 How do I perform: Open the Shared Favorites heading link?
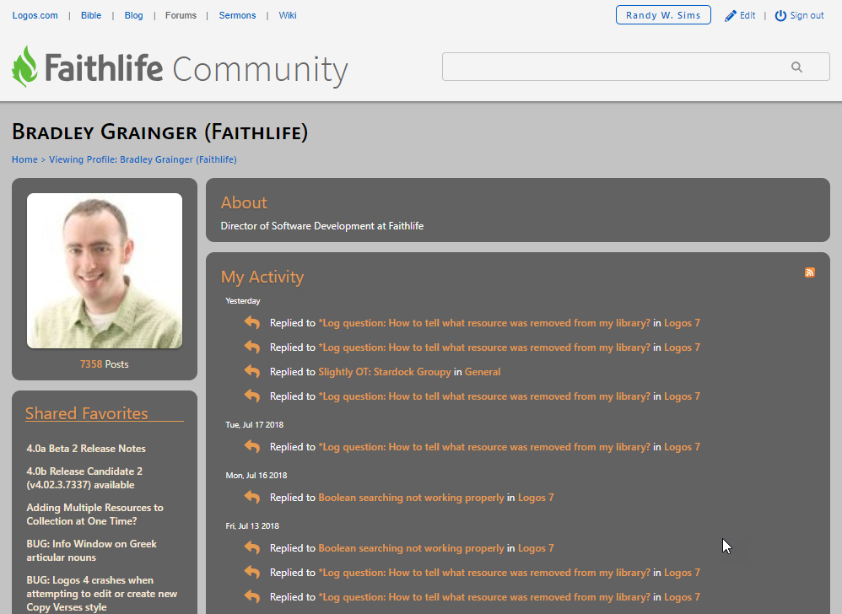(x=86, y=413)
